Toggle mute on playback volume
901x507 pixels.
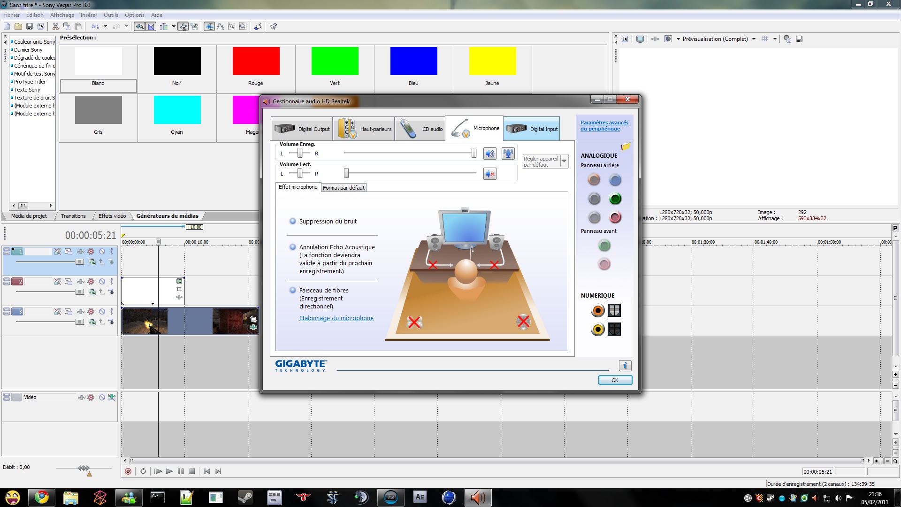[490, 174]
